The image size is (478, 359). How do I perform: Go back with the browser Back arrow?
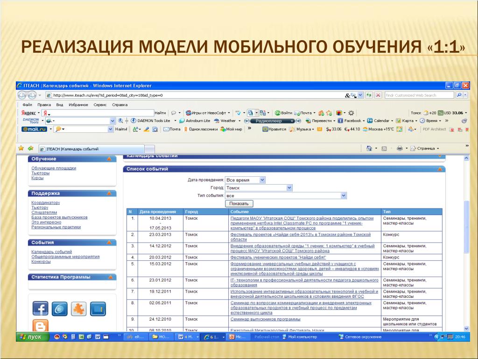tap(22, 95)
